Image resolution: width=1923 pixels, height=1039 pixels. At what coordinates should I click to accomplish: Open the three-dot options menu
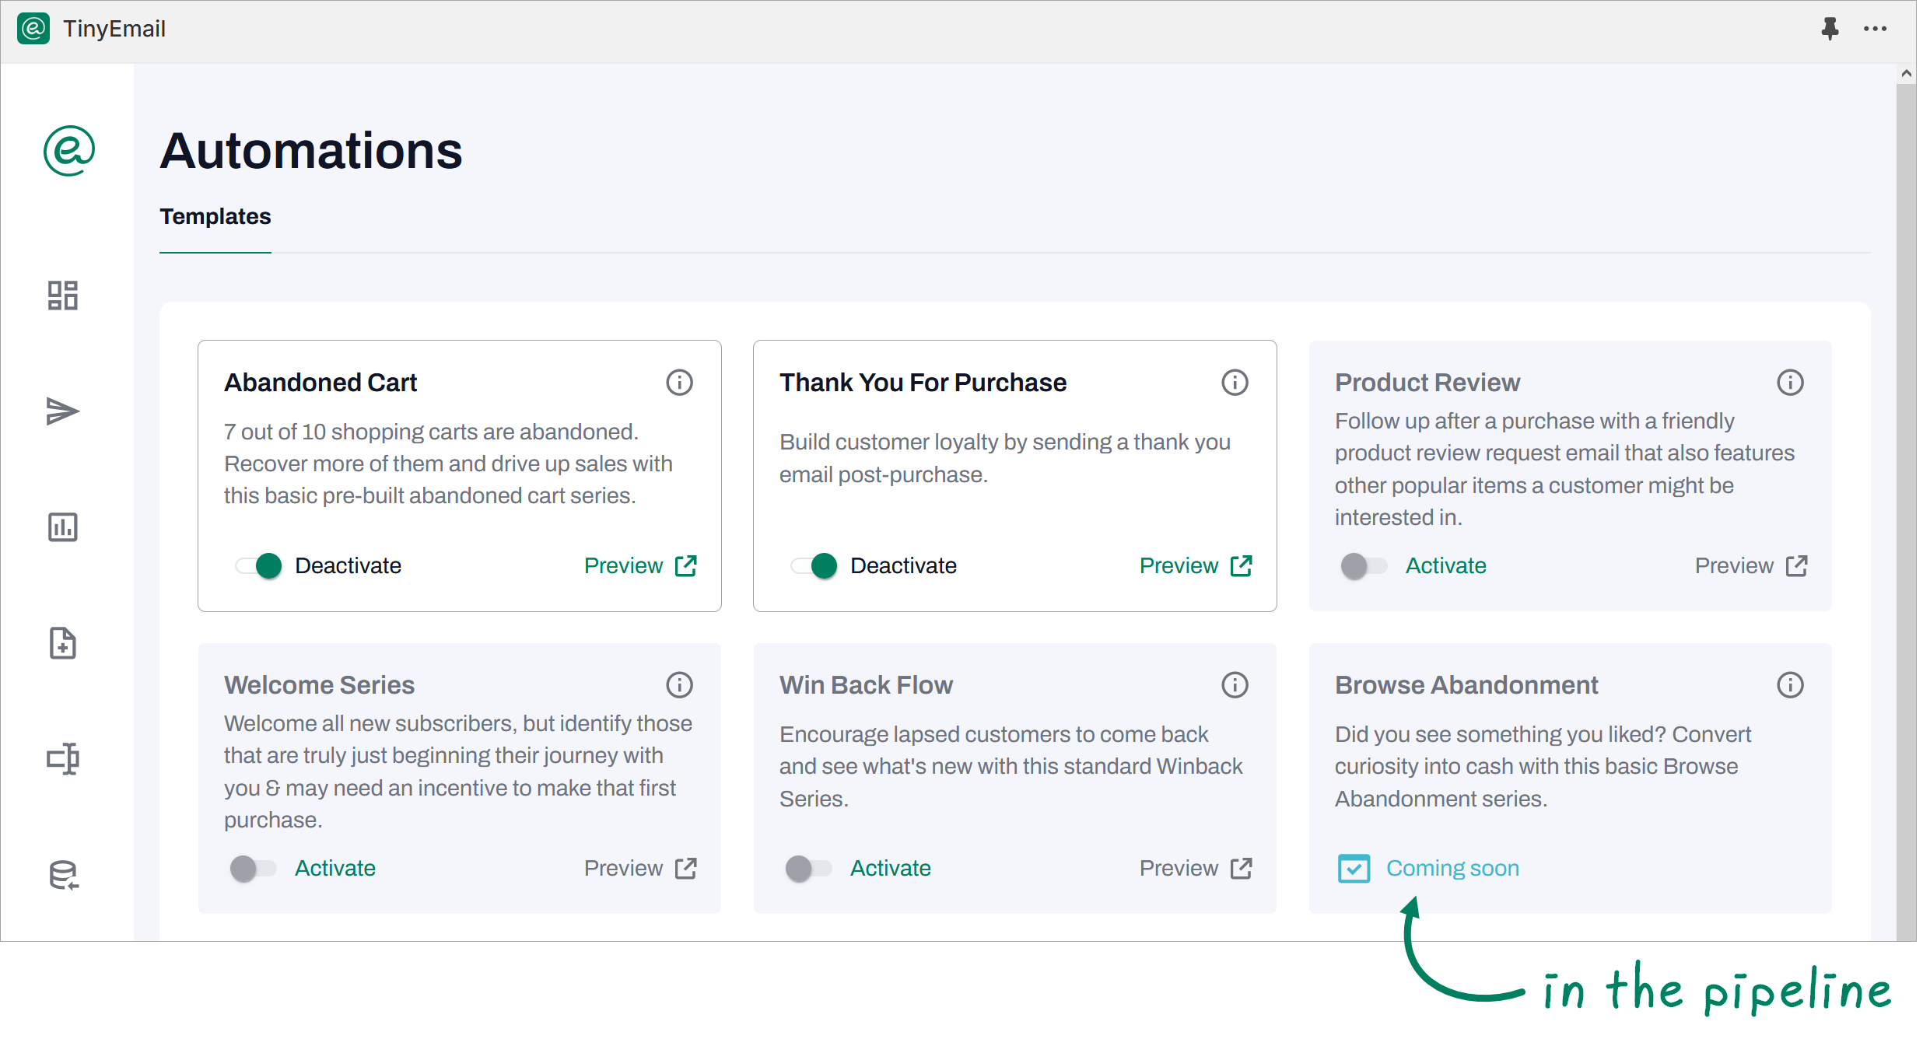click(x=1876, y=29)
